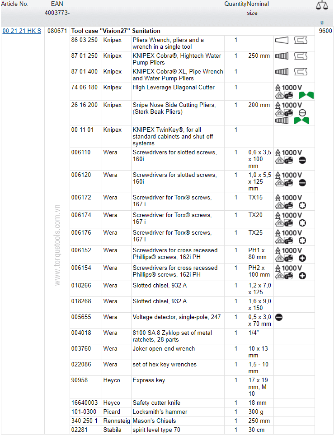Select article number 00 11 01
The width and height of the screenshot is (334, 435).
(x=82, y=130)
